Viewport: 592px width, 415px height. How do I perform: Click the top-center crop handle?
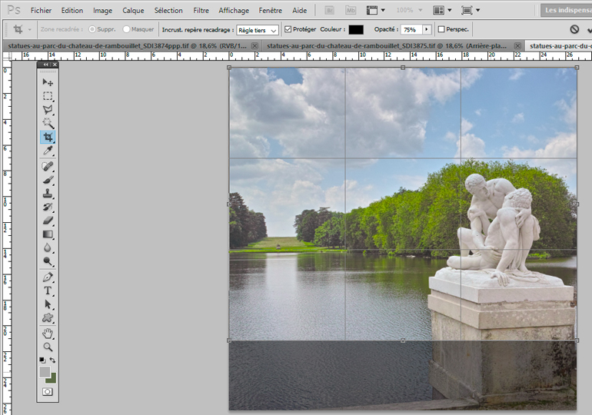pyautogui.click(x=403, y=68)
